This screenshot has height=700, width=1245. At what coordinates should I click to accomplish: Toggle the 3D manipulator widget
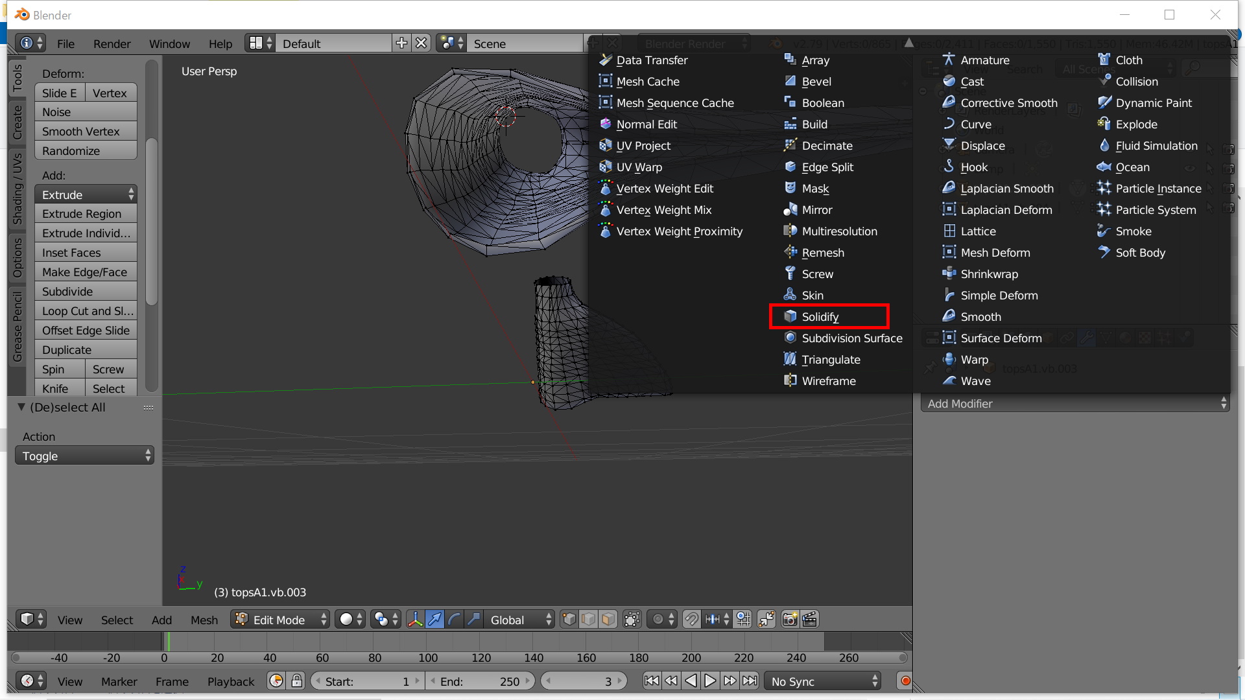pos(415,620)
